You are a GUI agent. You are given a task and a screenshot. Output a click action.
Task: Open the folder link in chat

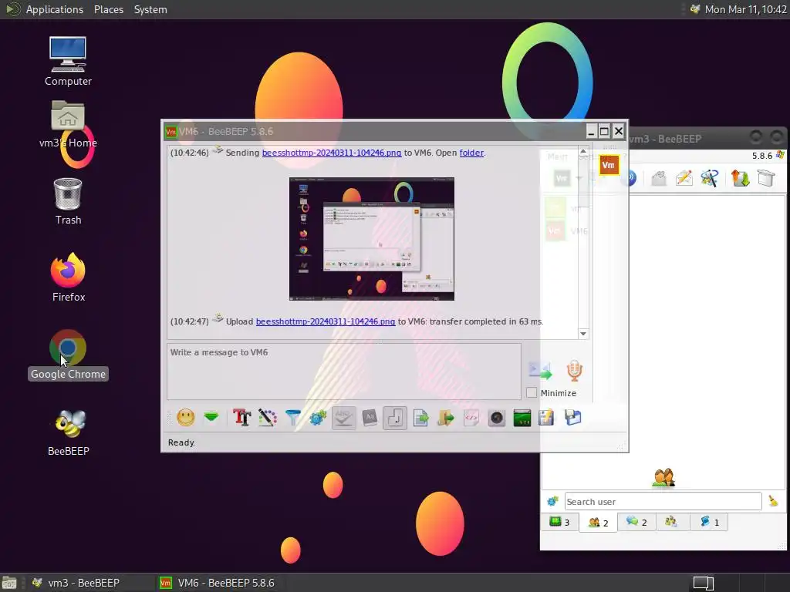click(x=471, y=153)
